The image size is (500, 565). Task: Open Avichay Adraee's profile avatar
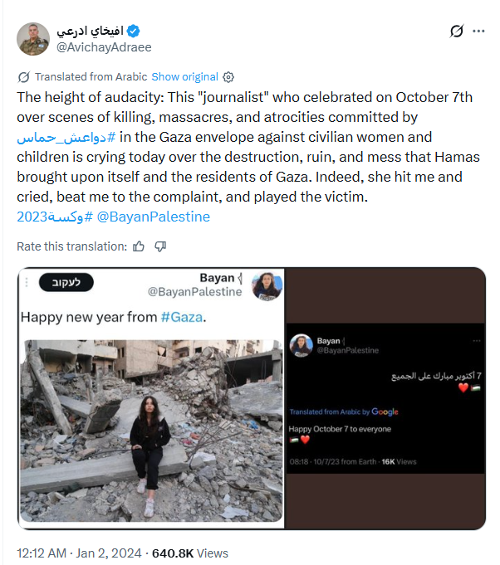click(x=33, y=39)
